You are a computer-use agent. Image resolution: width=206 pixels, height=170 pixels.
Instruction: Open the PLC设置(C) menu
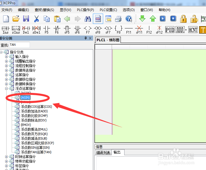coord(108,10)
